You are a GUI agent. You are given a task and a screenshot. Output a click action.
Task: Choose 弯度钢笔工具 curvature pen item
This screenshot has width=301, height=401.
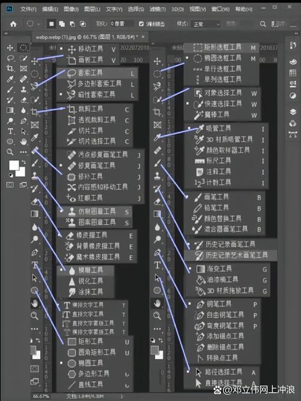coord(223,326)
